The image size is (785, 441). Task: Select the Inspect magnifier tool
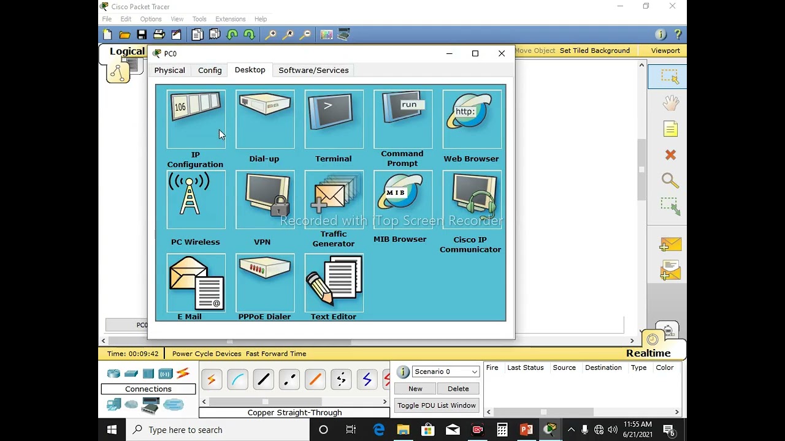pyautogui.click(x=670, y=181)
